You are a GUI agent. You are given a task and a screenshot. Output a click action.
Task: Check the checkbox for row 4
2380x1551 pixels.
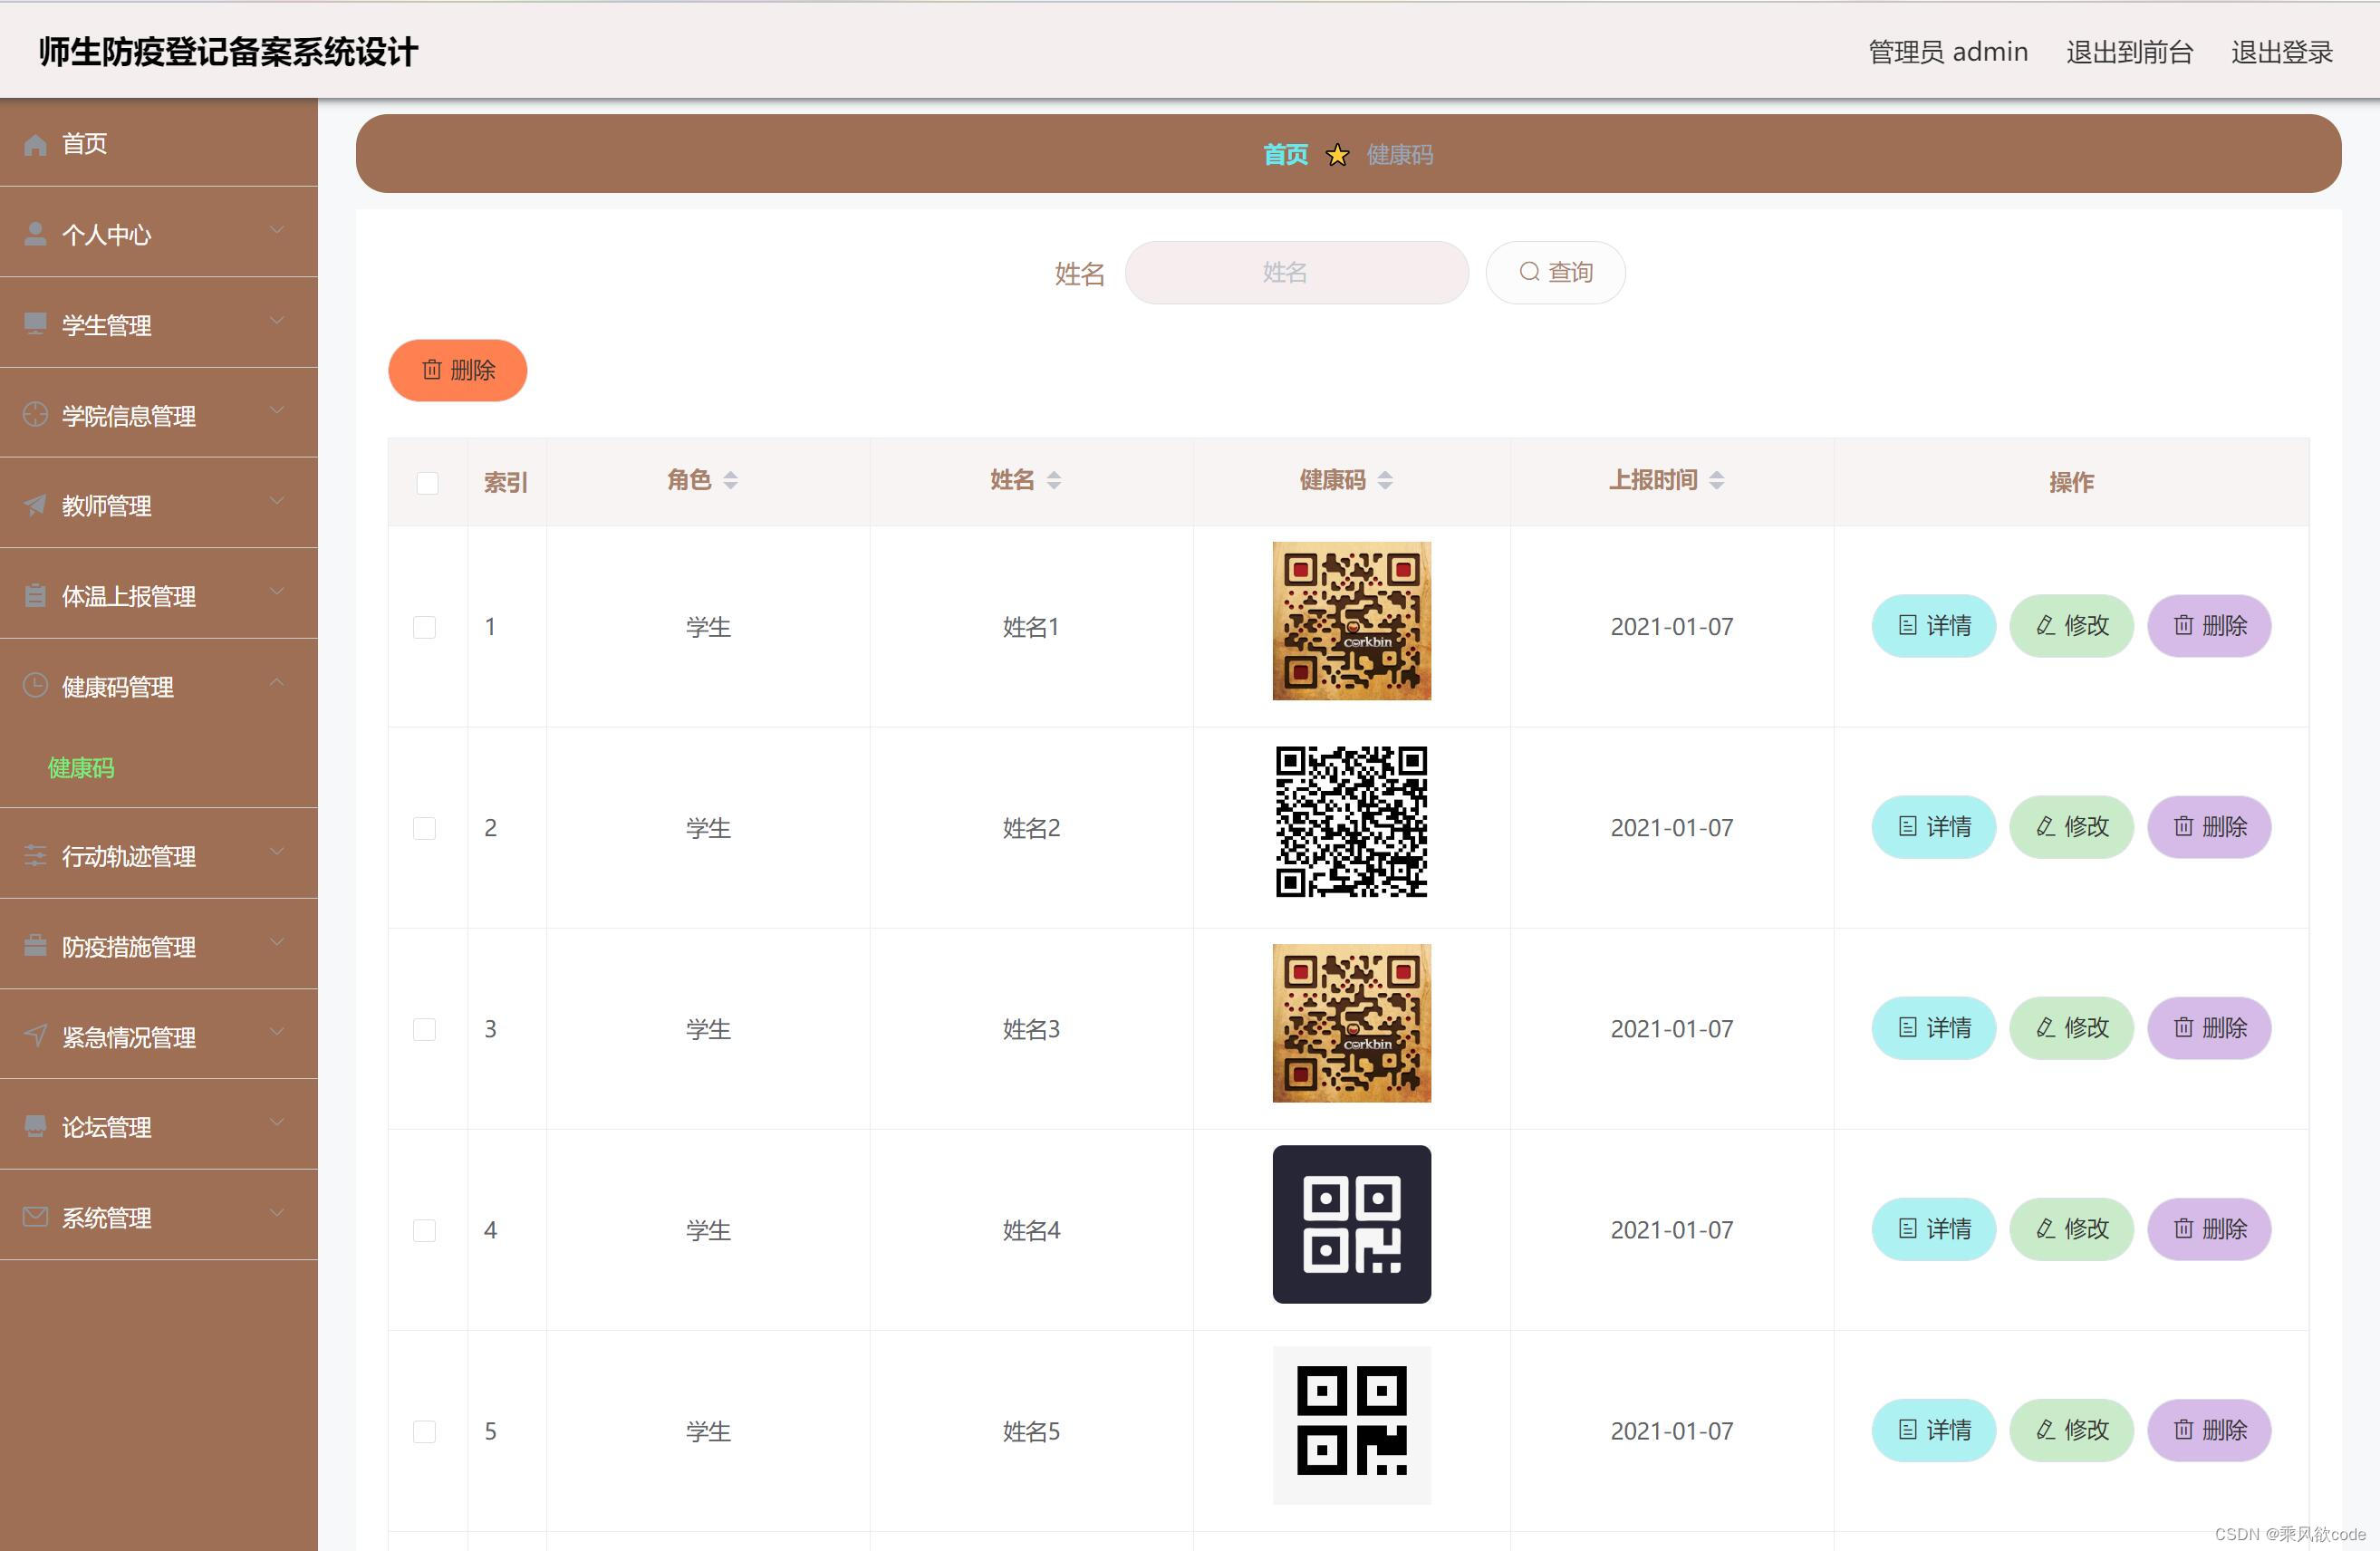(424, 1230)
